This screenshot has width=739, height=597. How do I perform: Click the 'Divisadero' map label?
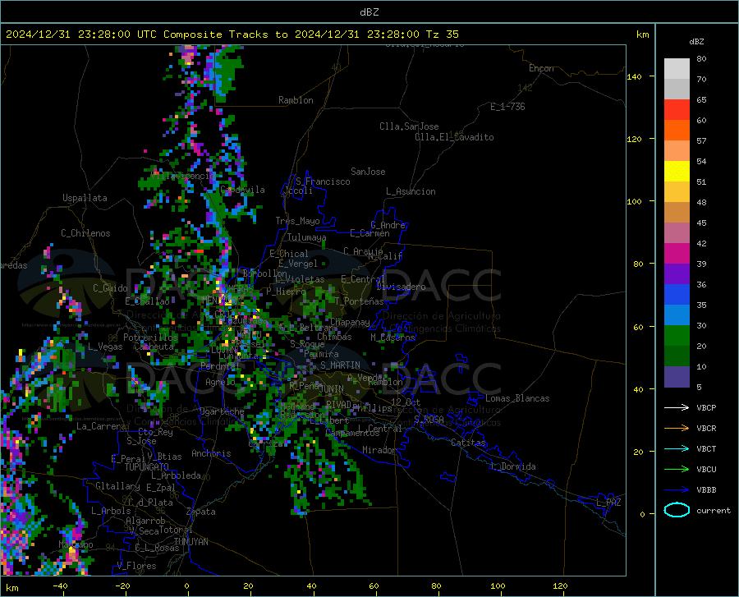pos(401,287)
